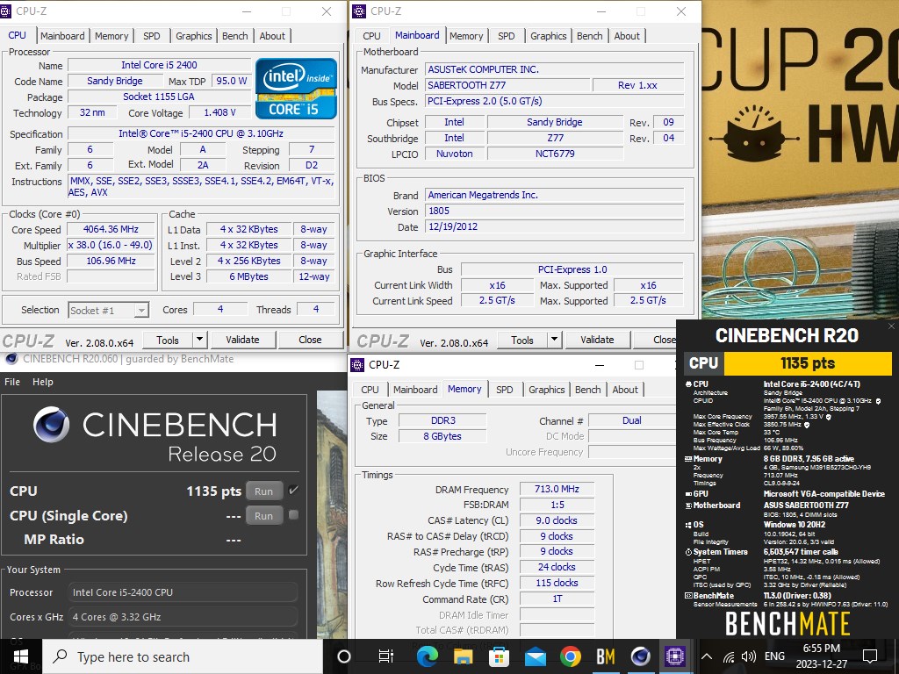899x674 pixels.
Task: Open volume speaker tray icon
Action: click(748, 656)
